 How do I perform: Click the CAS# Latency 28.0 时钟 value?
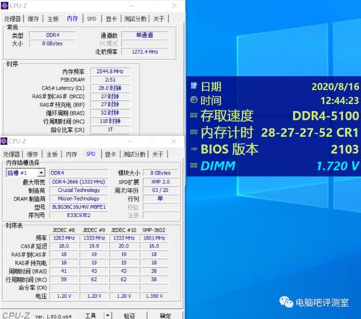pyautogui.click(x=110, y=88)
